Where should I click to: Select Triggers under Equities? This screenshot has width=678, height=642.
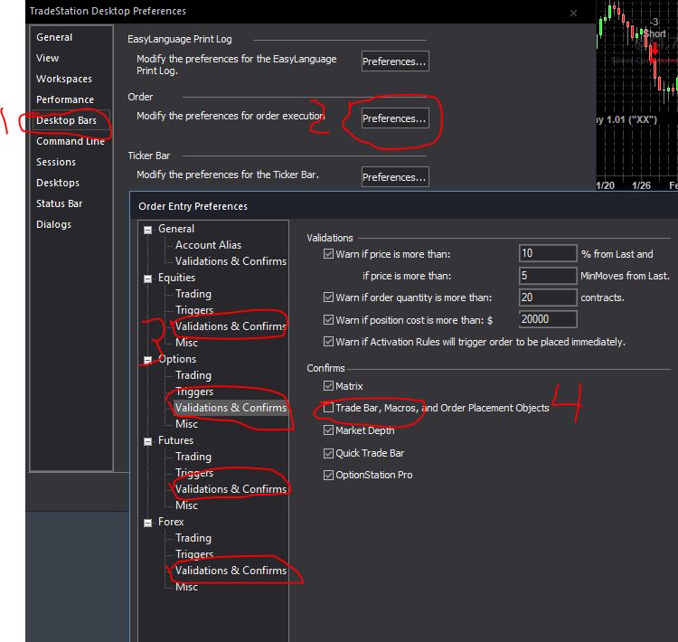(194, 310)
